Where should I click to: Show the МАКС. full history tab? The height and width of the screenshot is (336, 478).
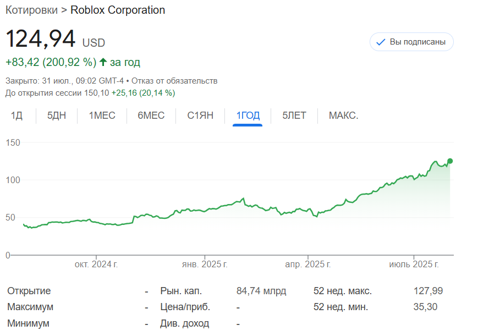tap(344, 115)
